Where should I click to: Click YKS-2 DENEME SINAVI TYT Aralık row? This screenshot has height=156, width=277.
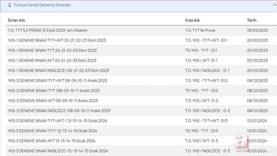(x=54, y=91)
